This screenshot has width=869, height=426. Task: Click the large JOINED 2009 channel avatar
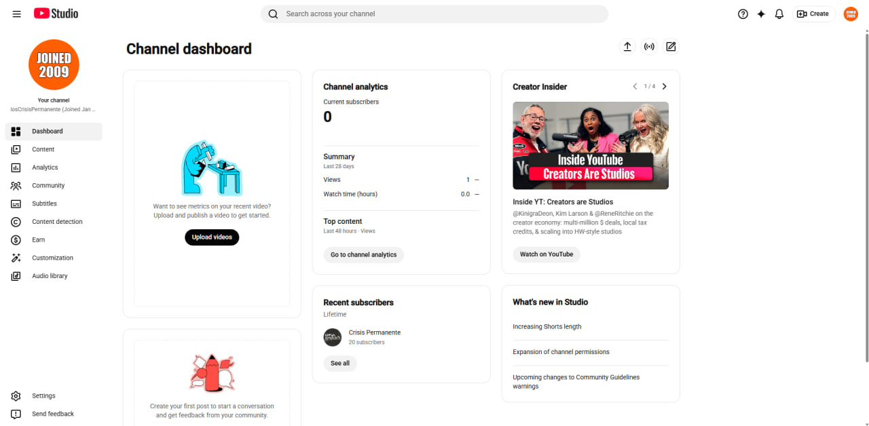[x=54, y=64]
